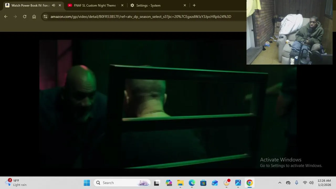Switch to the Watch Power Book IV tab

(30, 5)
